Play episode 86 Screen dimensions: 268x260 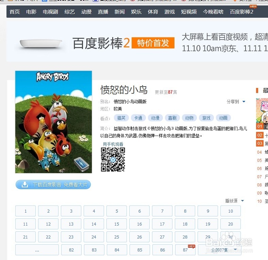click(x=163, y=250)
